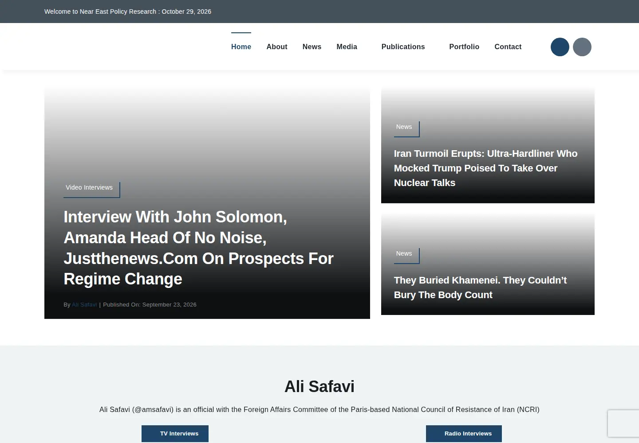639x443 pixels.
Task: Navigate to Portfolio in the header
Action: point(464,47)
